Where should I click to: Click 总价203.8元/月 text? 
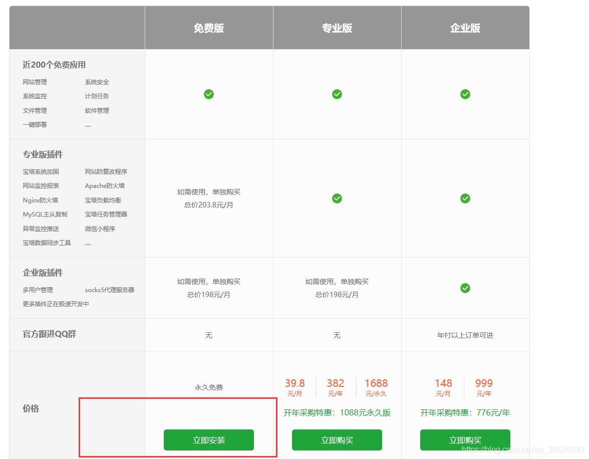(209, 205)
